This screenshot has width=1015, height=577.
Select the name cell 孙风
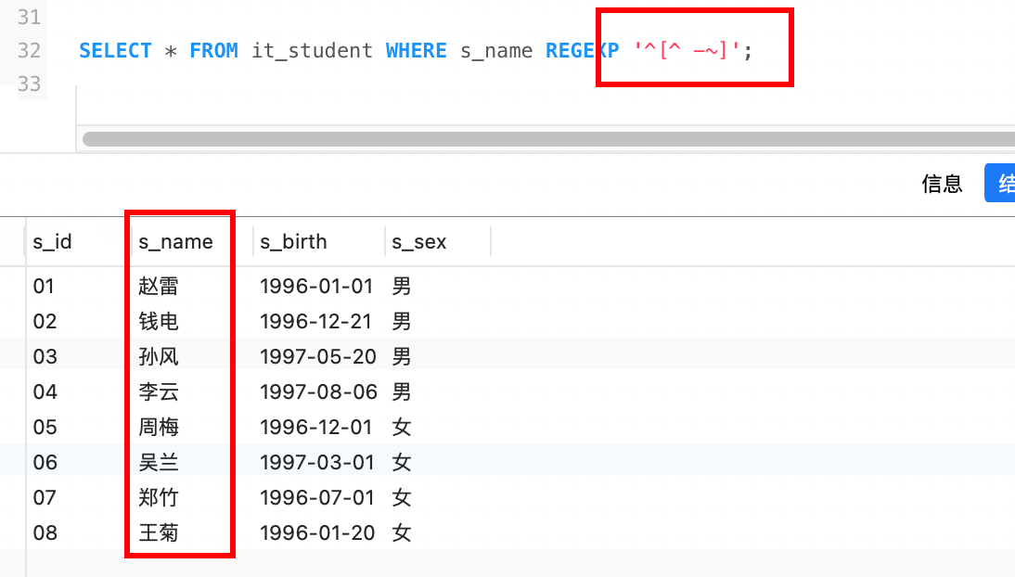coord(159,357)
